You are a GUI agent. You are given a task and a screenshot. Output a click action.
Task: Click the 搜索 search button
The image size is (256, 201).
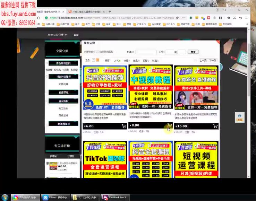(193, 52)
